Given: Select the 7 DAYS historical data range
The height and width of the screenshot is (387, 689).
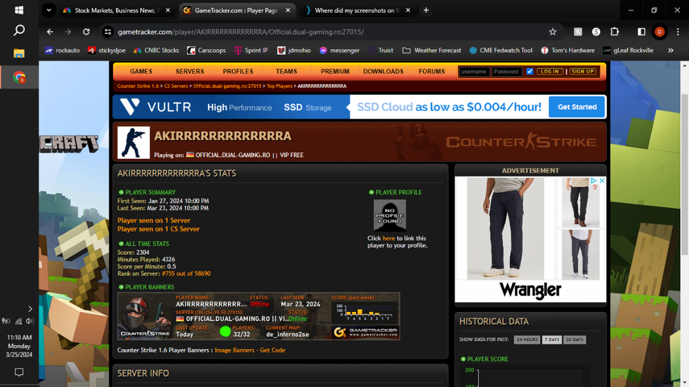Looking at the screenshot, I should coord(551,339).
